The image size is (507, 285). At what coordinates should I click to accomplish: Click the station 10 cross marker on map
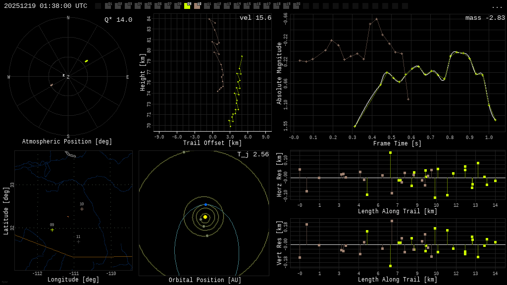[x=82, y=209]
